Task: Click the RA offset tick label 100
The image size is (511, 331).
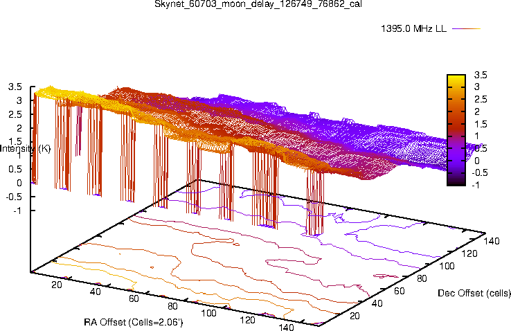Action: (x=208, y=313)
